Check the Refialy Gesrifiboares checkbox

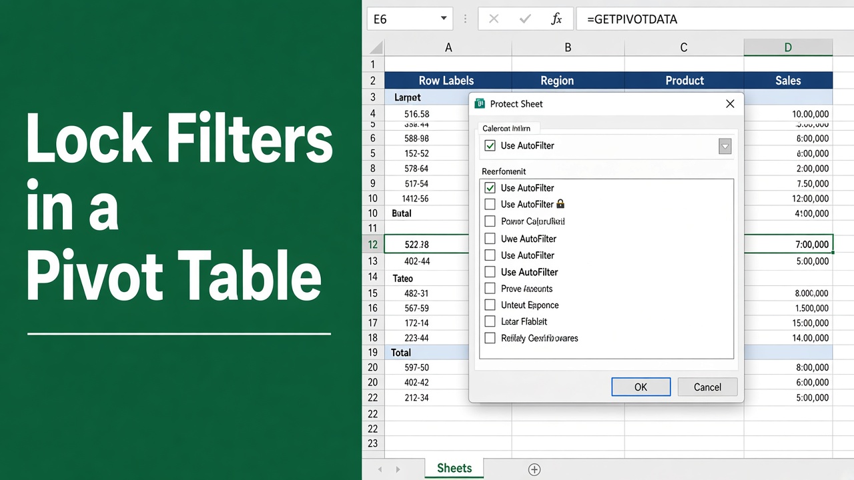click(490, 338)
